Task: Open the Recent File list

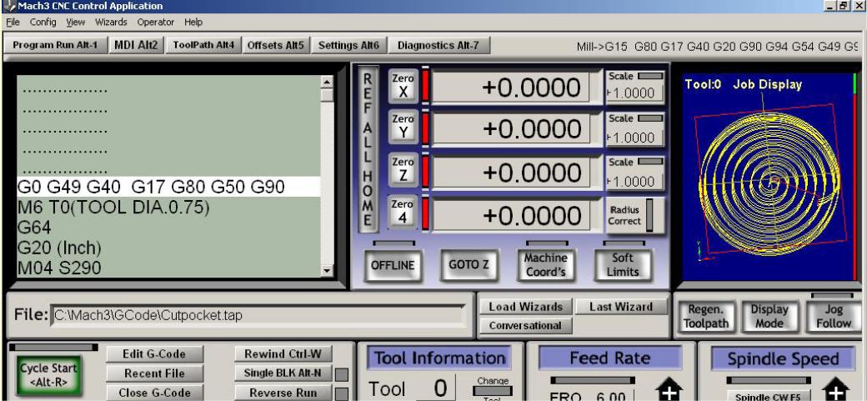Action: (154, 373)
